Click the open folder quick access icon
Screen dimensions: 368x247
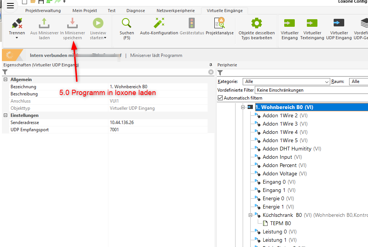click(x=33, y=2)
